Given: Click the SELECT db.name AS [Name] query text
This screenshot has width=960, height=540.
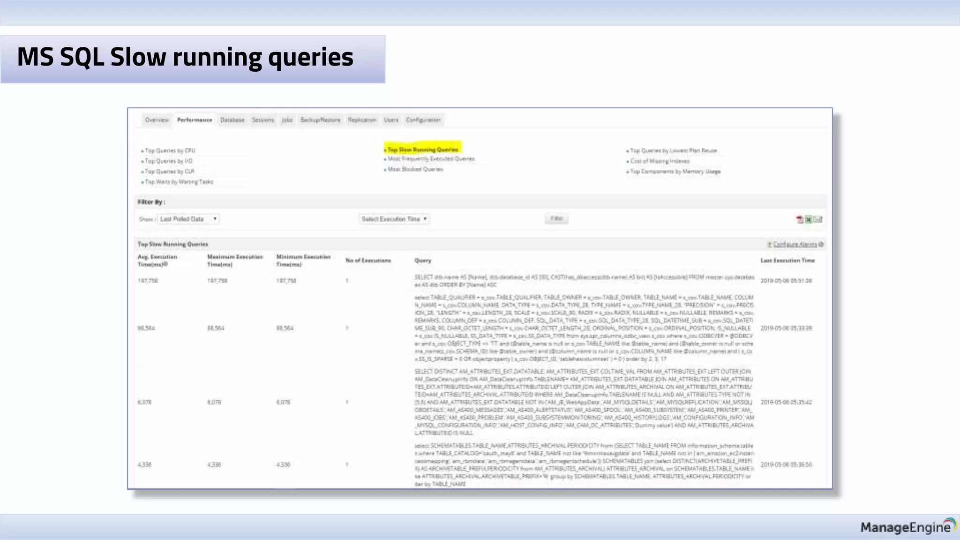Looking at the screenshot, I should click(x=585, y=281).
